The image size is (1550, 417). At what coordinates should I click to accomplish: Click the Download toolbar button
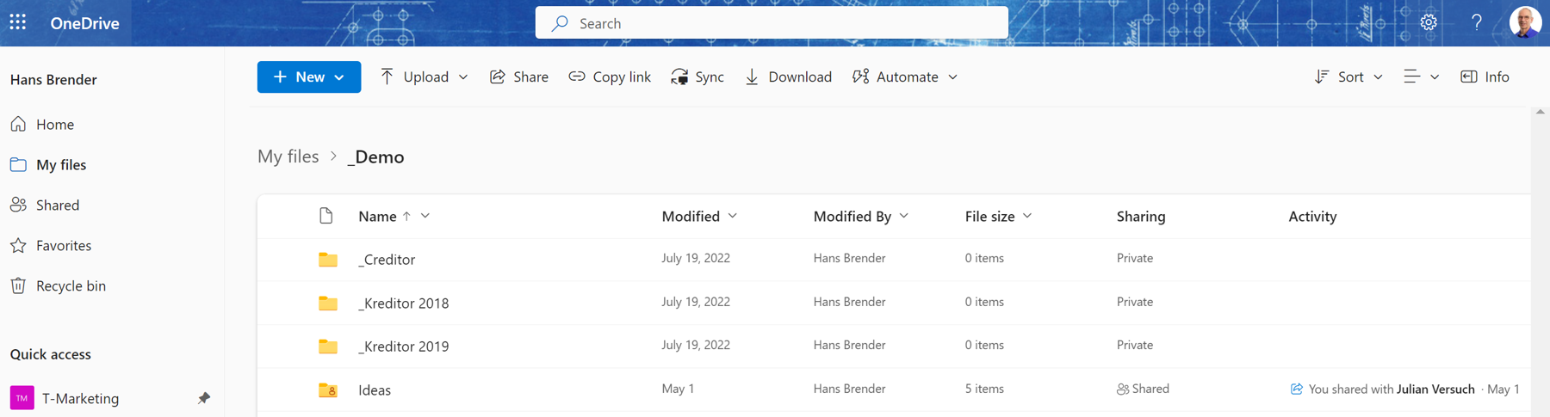coord(788,77)
